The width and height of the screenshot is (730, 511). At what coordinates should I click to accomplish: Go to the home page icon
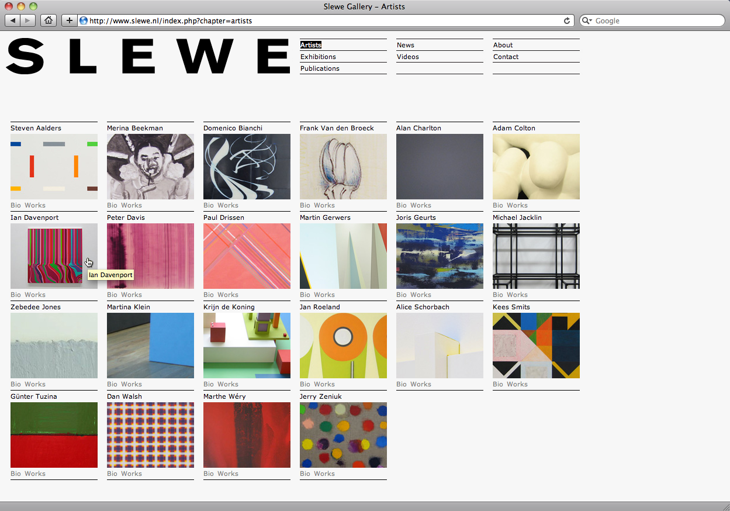tap(49, 20)
